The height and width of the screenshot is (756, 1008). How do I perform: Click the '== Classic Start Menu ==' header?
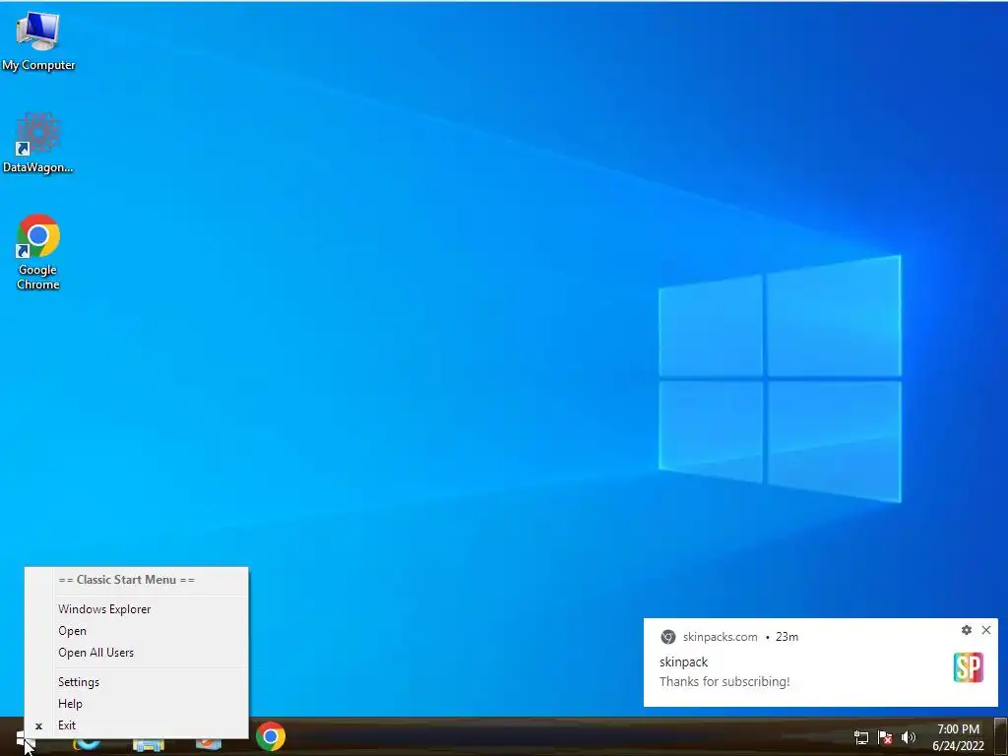pyautogui.click(x=127, y=579)
